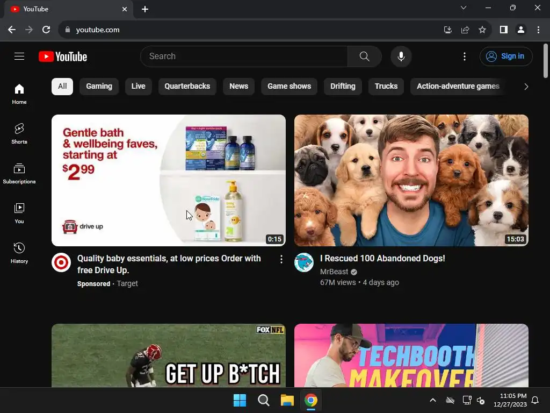This screenshot has height=413, width=550.
Task: Open the You section in sidebar
Action: click(x=19, y=213)
